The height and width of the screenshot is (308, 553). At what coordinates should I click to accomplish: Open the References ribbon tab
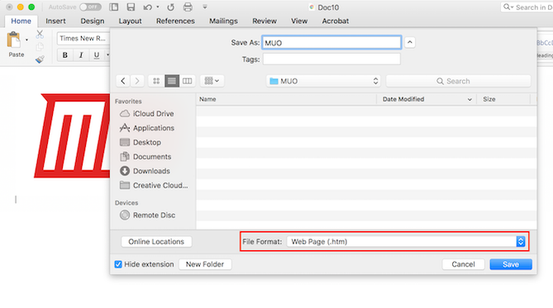(x=175, y=21)
